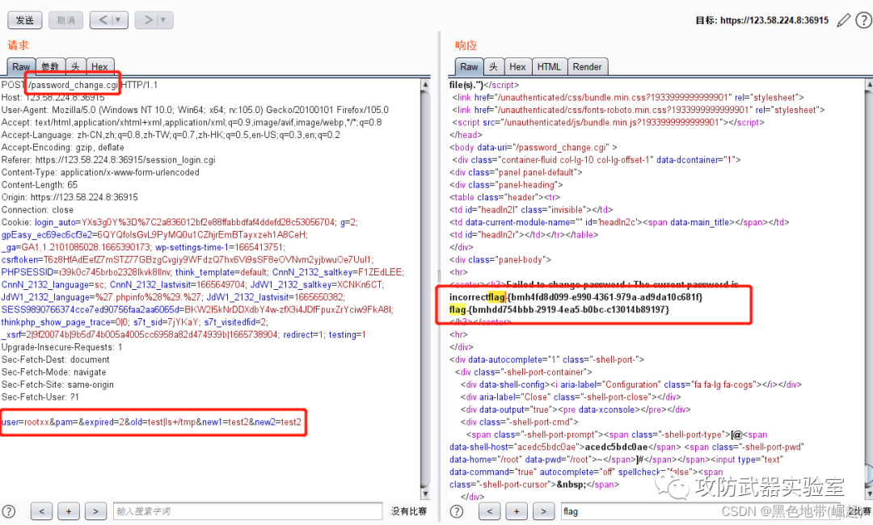Viewport: 873px width, 525px height.
Task: Click the 响应 response panel heading
Action: pos(466,45)
